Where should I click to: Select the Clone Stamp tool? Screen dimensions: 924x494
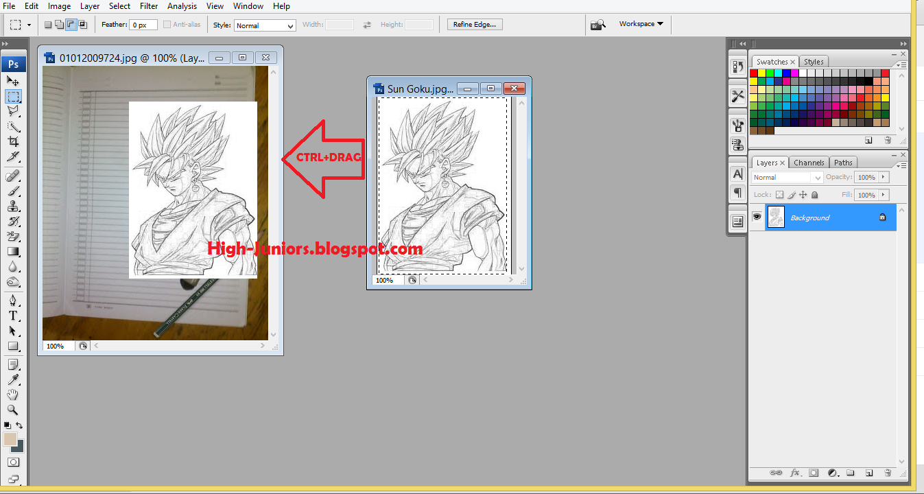[x=13, y=207]
